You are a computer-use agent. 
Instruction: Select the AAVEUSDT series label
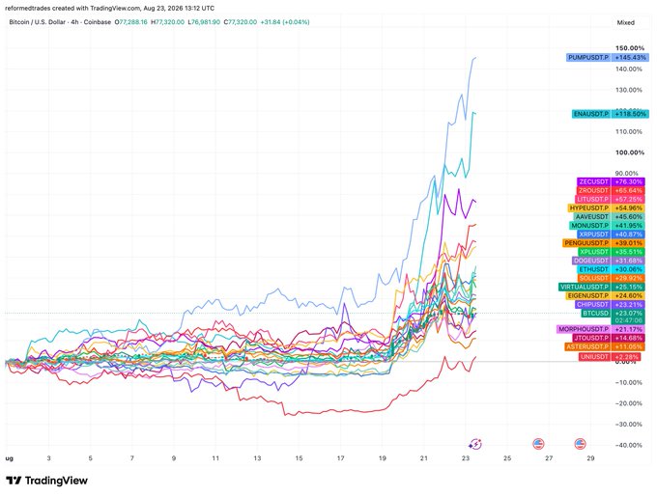click(x=591, y=217)
